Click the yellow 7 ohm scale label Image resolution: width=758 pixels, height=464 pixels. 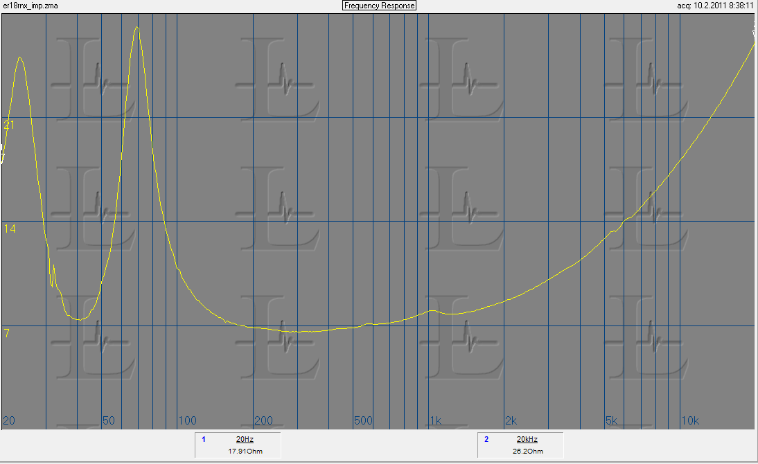pos(7,334)
